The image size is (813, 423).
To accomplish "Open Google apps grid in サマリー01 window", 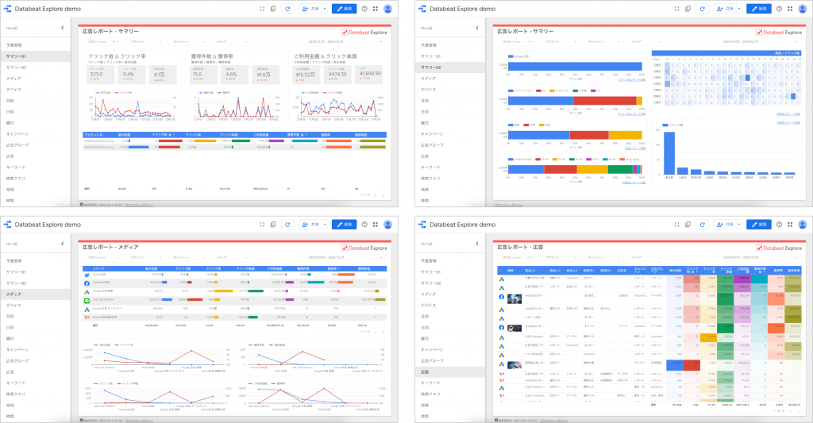I will click(x=376, y=9).
